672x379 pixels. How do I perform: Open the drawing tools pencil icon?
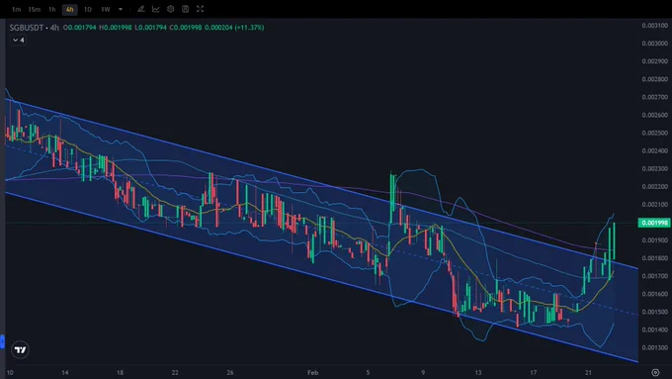[x=141, y=9]
